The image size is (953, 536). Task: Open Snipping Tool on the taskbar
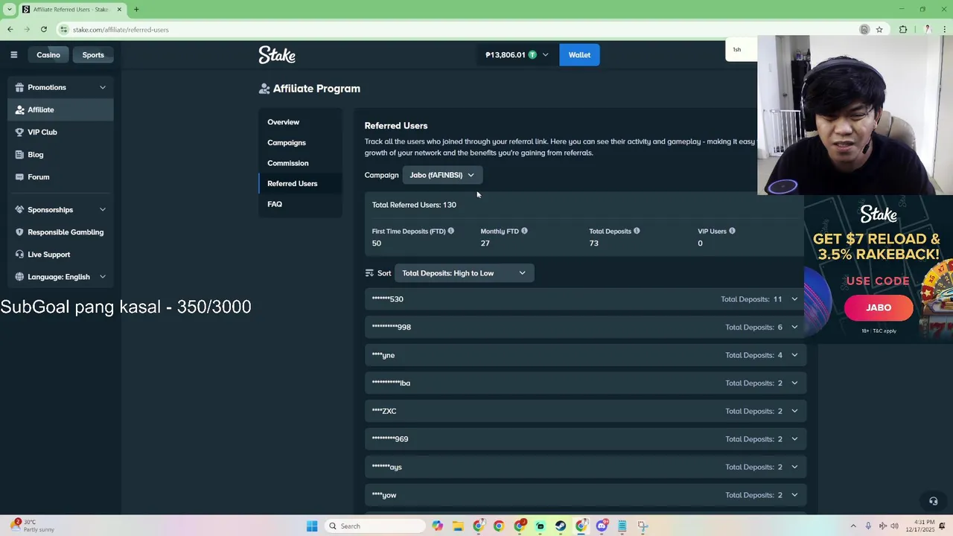pos(643,526)
